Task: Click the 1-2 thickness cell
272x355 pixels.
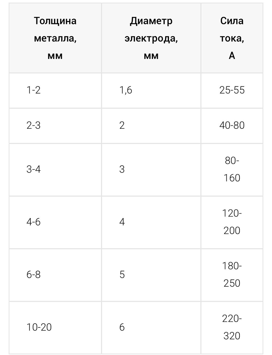Action: point(55,91)
